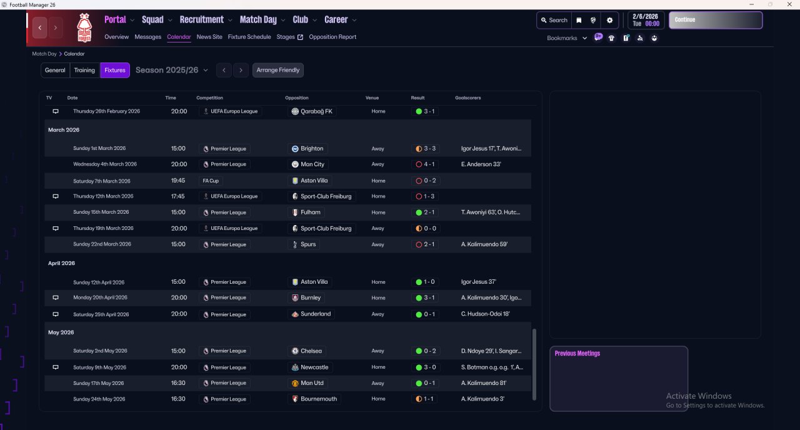Image resolution: width=800 pixels, height=430 pixels.
Task: Open the Opposition Report tab
Action: [x=332, y=37]
